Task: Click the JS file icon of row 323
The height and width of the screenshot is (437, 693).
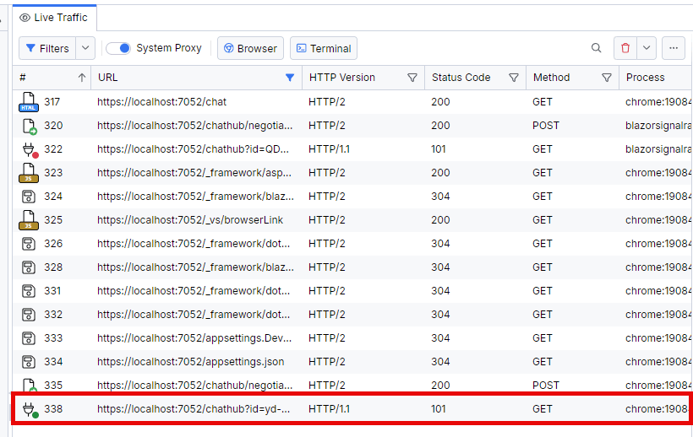Action: tap(28, 172)
